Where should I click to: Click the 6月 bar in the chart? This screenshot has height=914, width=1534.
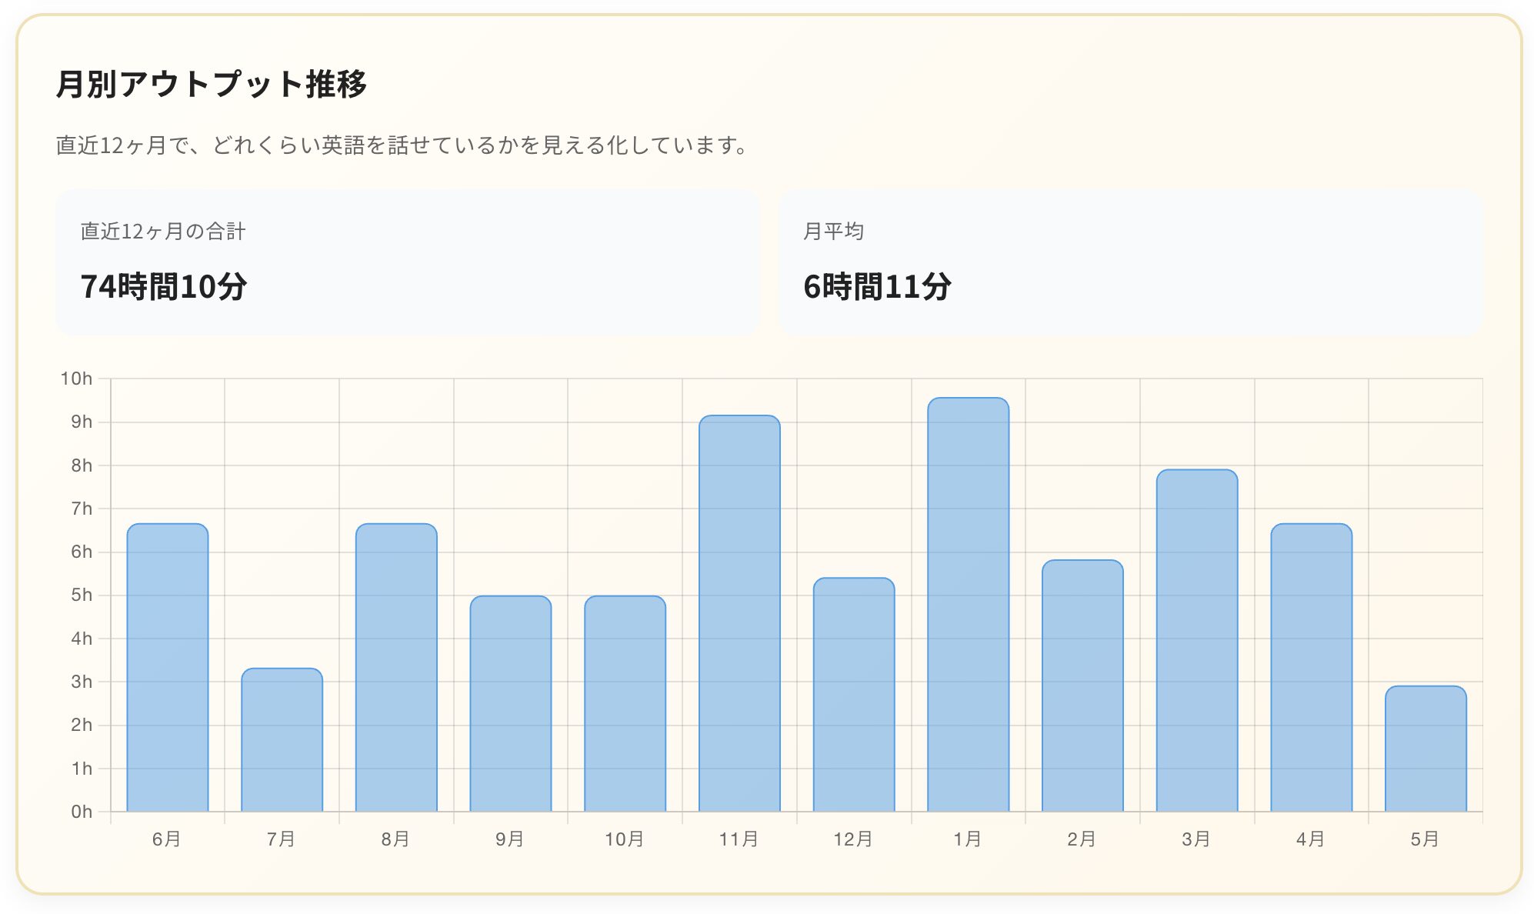pyautogui.click(x=168, y=667)
